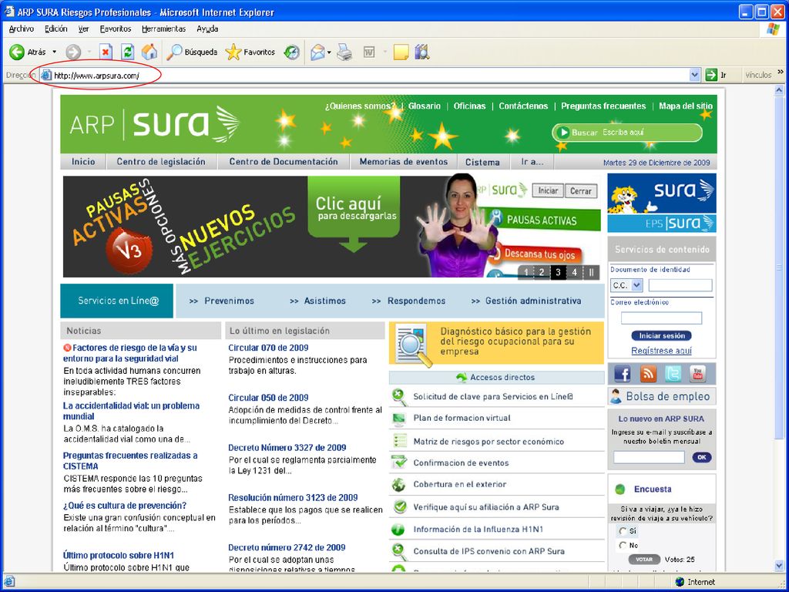Click the green play icon beside Buscar
789x592 pixels.
(x=563, y=133)
